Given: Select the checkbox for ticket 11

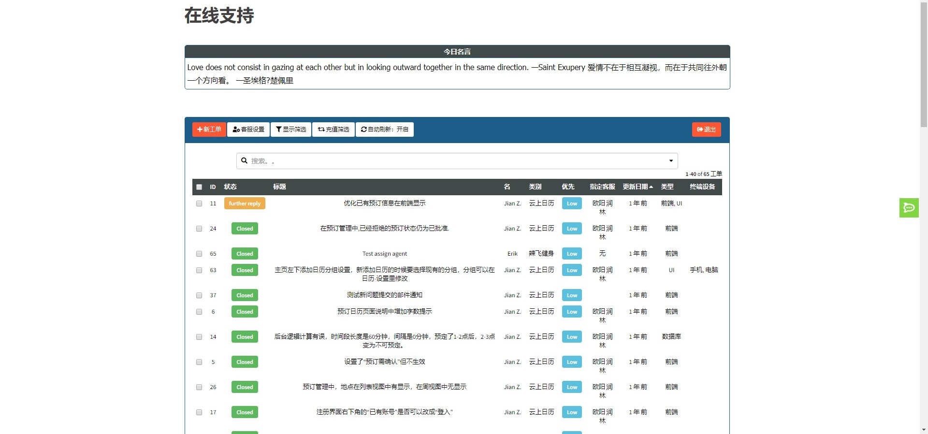Looking at the screenshot, I should click(x=199, y=203).
